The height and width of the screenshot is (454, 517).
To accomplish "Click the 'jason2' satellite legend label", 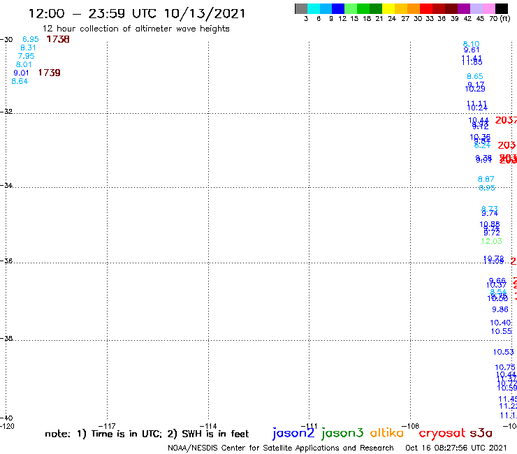I will [293, 433].
